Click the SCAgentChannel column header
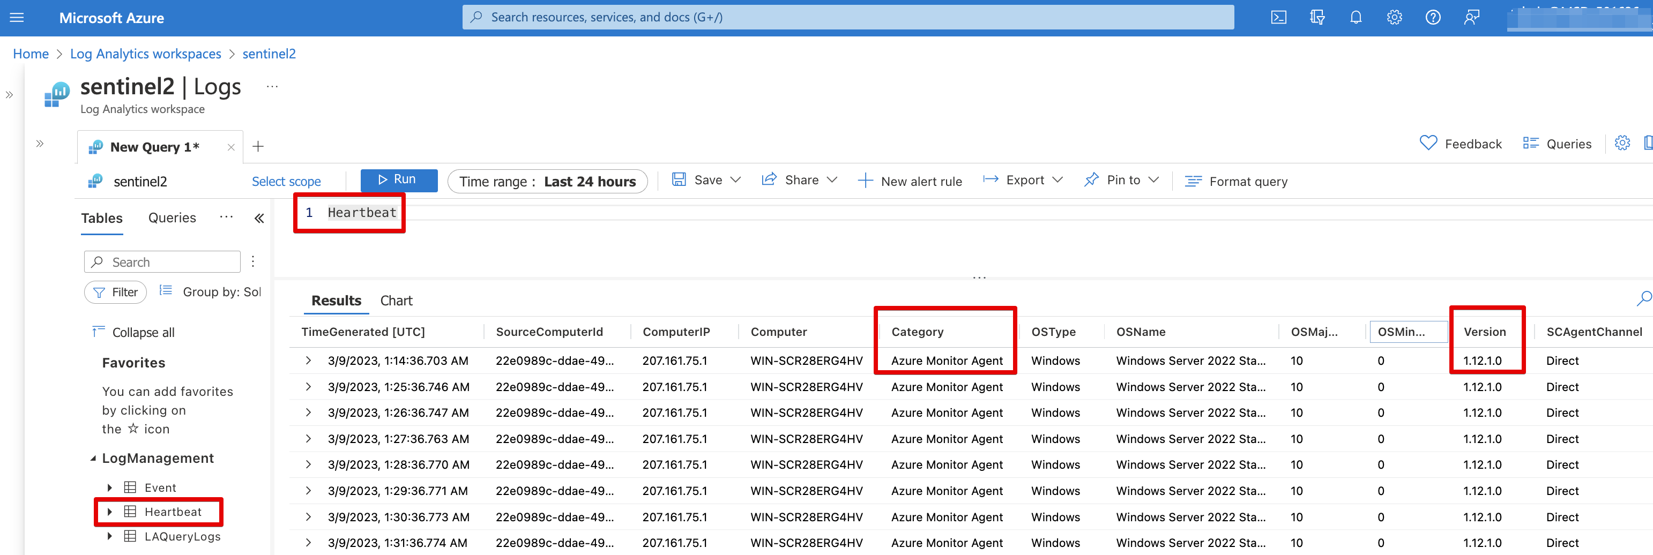Screen dimensions: 1653x555 [x=1595, y=332]
